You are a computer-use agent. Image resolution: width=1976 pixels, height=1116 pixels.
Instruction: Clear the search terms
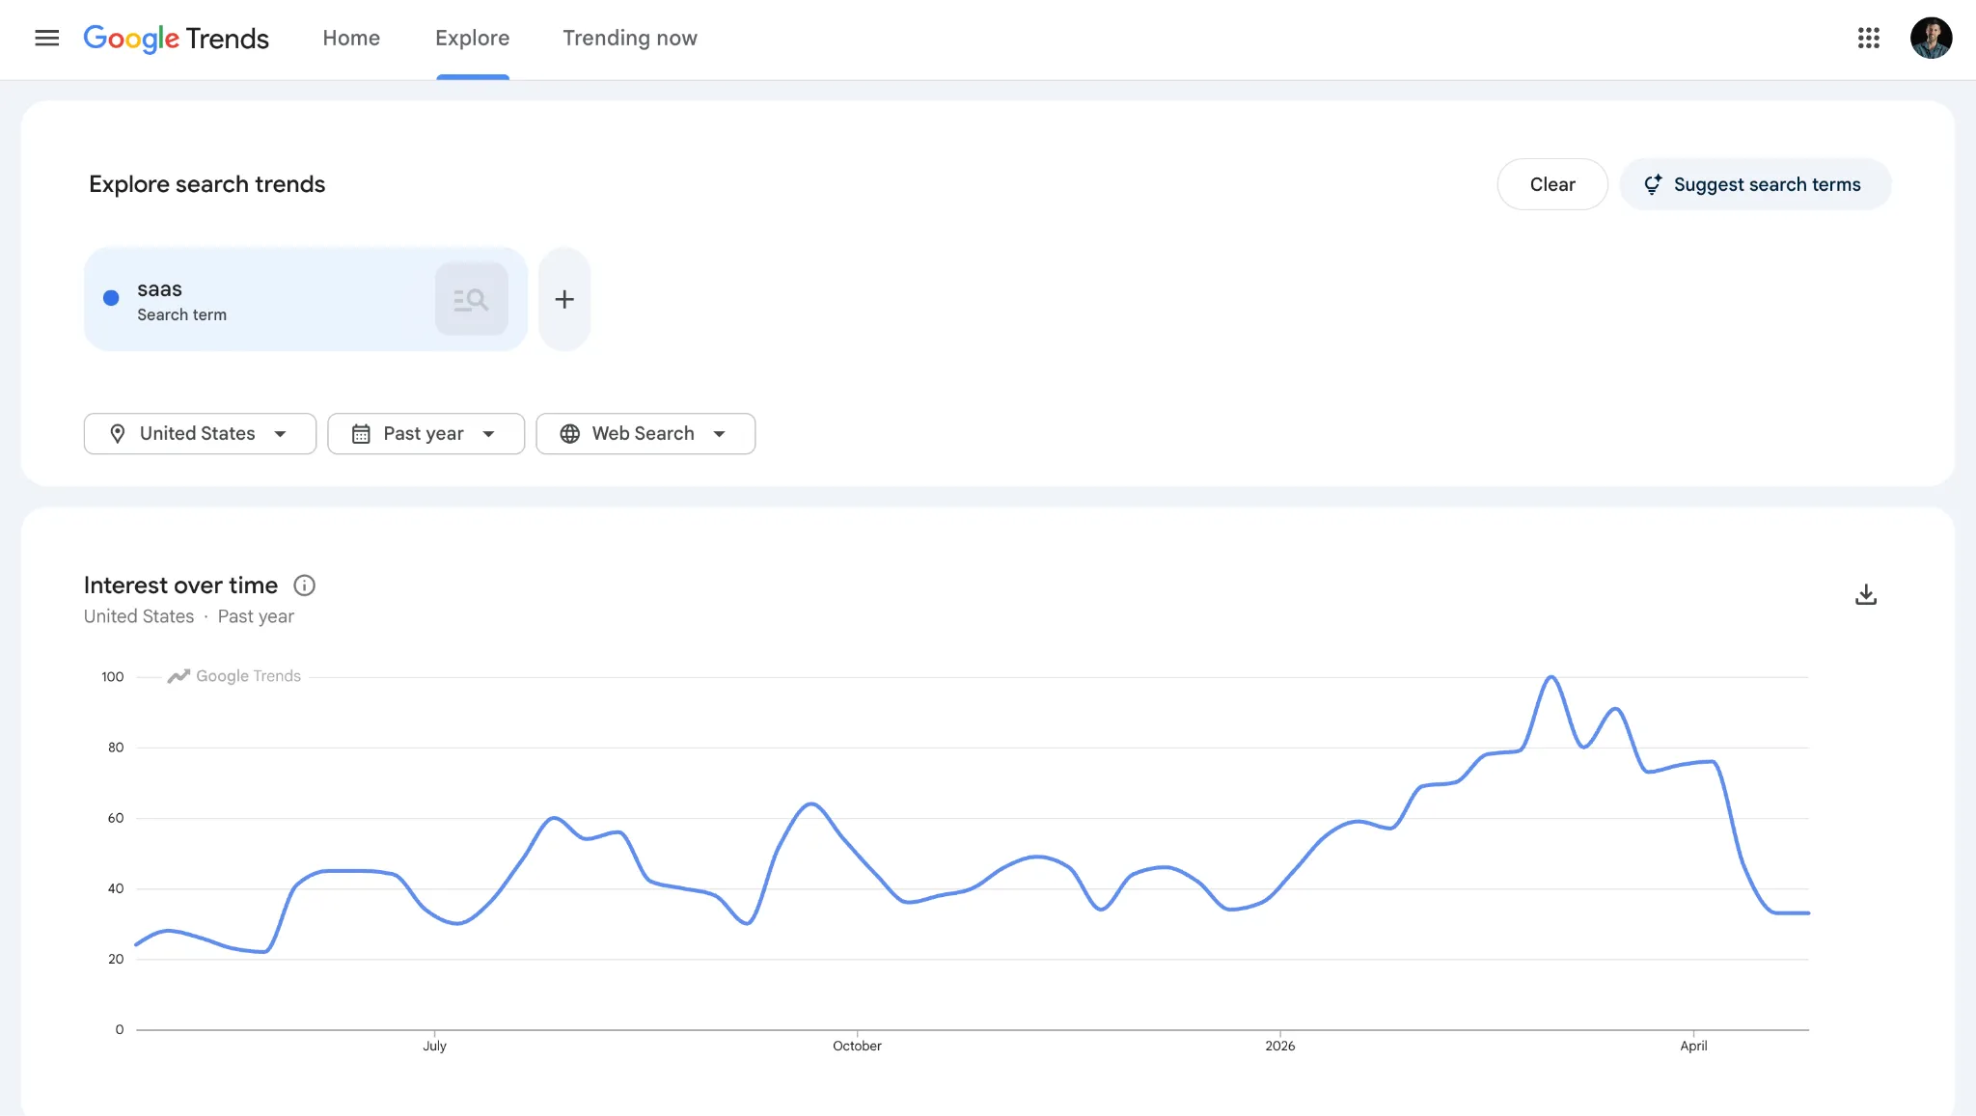pyautogui.click(x=1551, y=184)
